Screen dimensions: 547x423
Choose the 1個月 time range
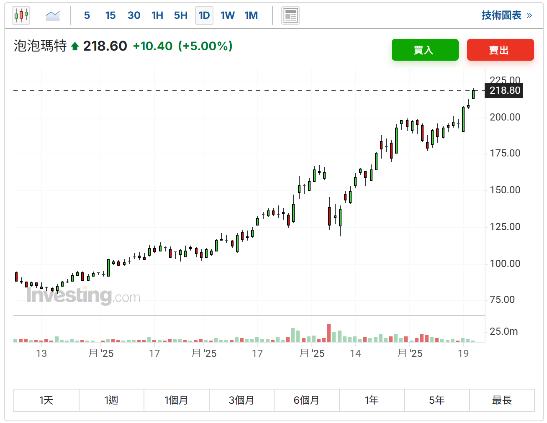point(177,400)
